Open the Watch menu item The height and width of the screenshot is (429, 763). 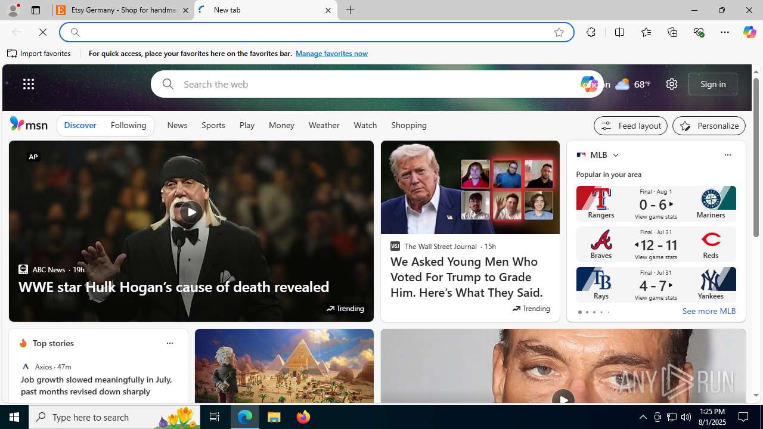[x=365, y=126]
